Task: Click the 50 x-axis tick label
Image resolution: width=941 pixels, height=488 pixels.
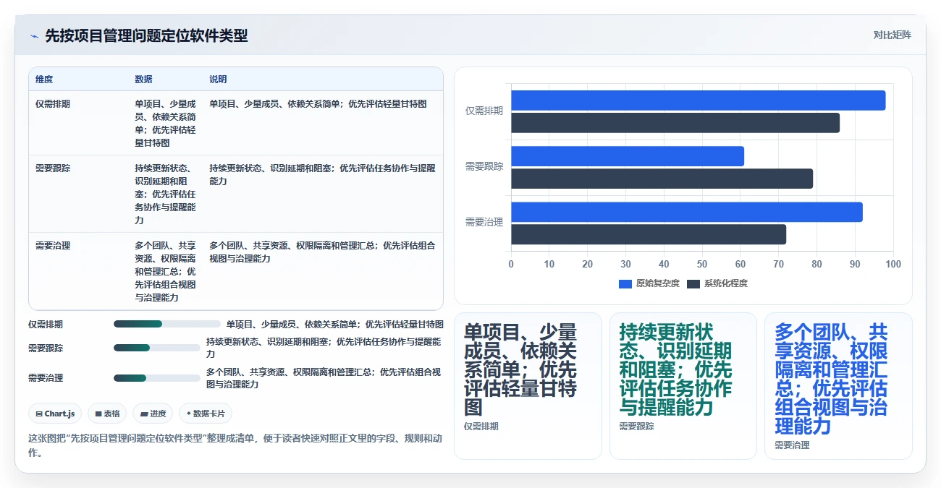Action: [702, 265]
